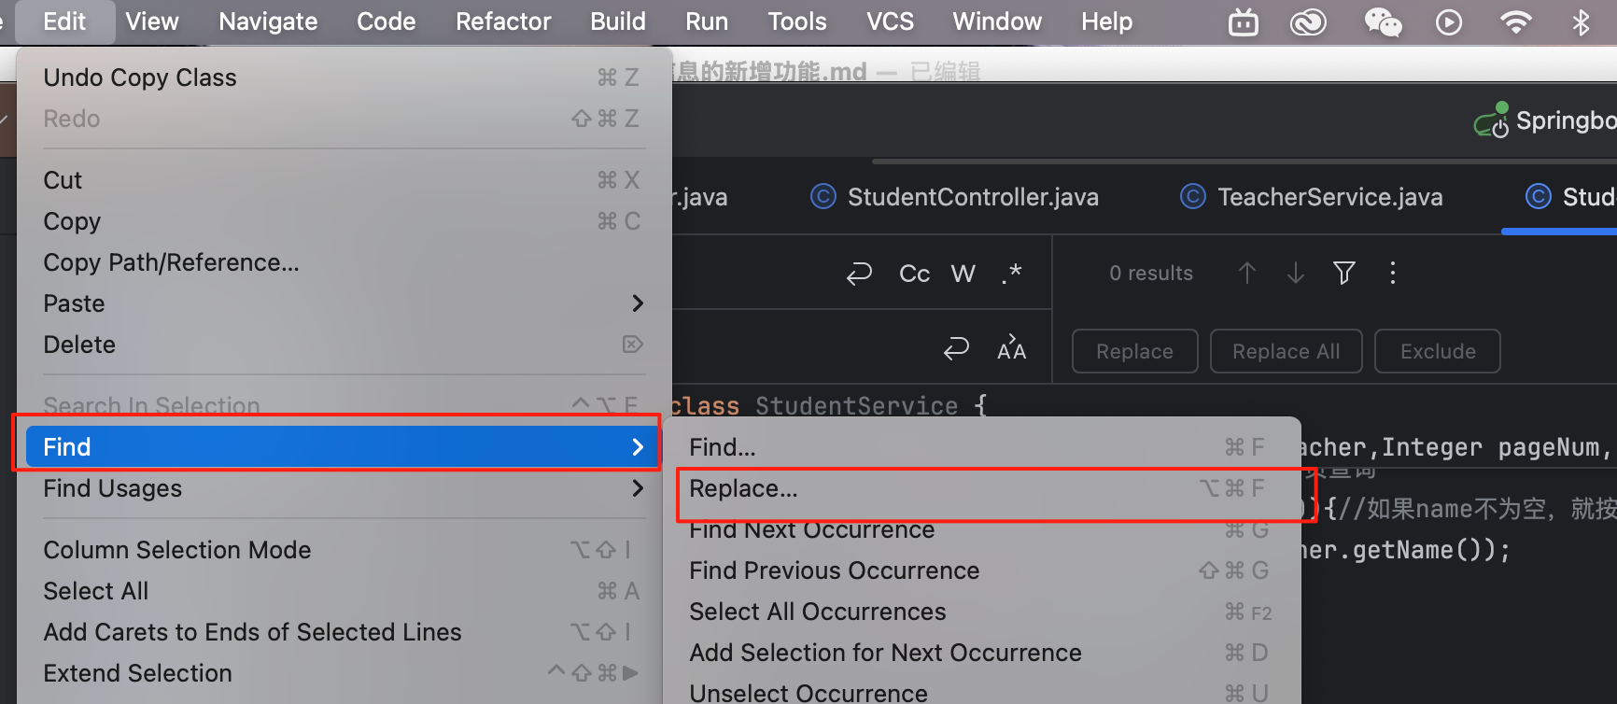This screenshot has height=704, width=1617.
Task: Open the find bar more options menu
Action: tap(1392, 273)
